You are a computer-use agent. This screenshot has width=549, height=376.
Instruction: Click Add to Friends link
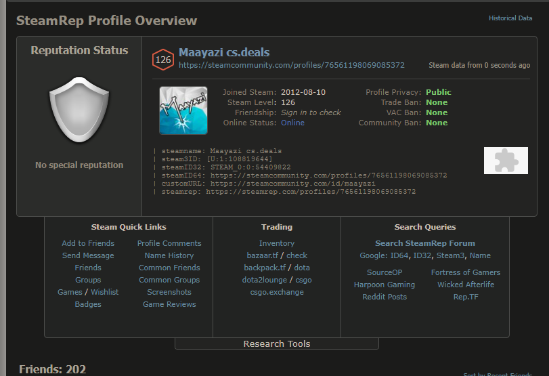88,243
